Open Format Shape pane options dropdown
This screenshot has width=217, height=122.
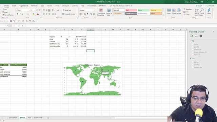(213, 32)
